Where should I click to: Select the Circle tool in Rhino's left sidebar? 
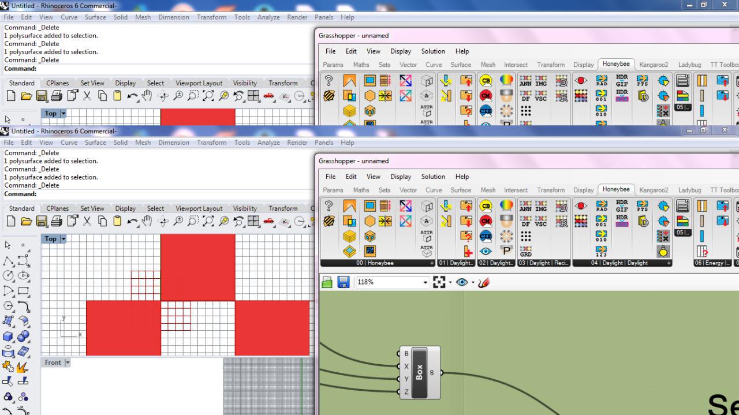coord(8,276)
